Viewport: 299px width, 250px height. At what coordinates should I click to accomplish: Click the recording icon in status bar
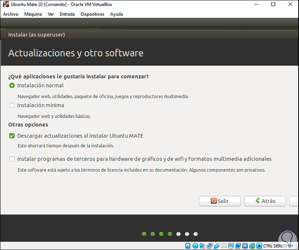click(x=238, y=246)
